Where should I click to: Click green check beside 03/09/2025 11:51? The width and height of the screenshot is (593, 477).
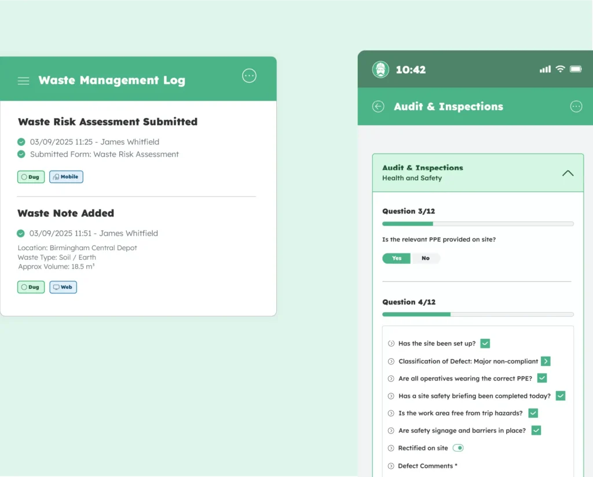click(x=21, y=233)
